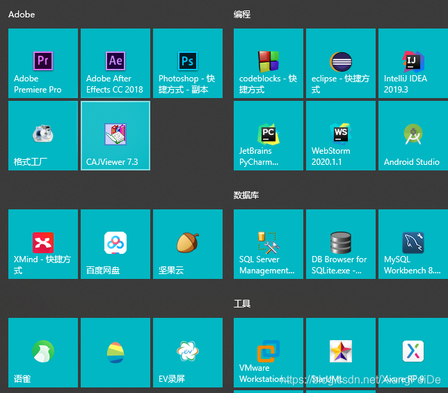Click the 'WebStorm 2020.1.1' label text
448x393 pixels.
(x=331, y=157)
